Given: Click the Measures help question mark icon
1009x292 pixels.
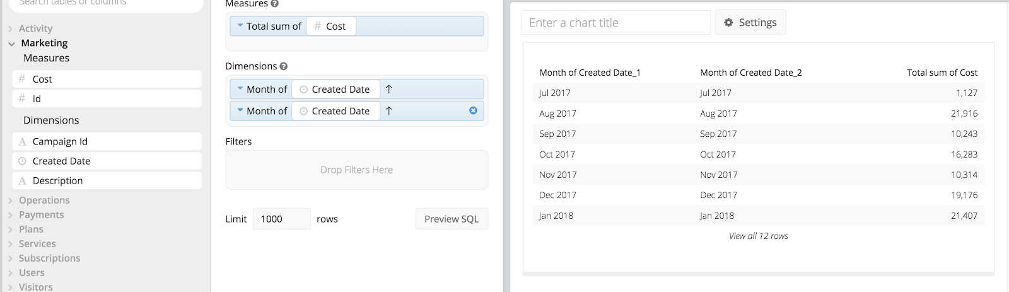Looking at the screenshot, I should (x=274, y=4).
